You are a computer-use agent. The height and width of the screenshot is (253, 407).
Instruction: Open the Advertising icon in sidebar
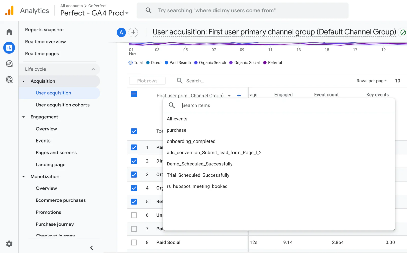tap(9, 80)
